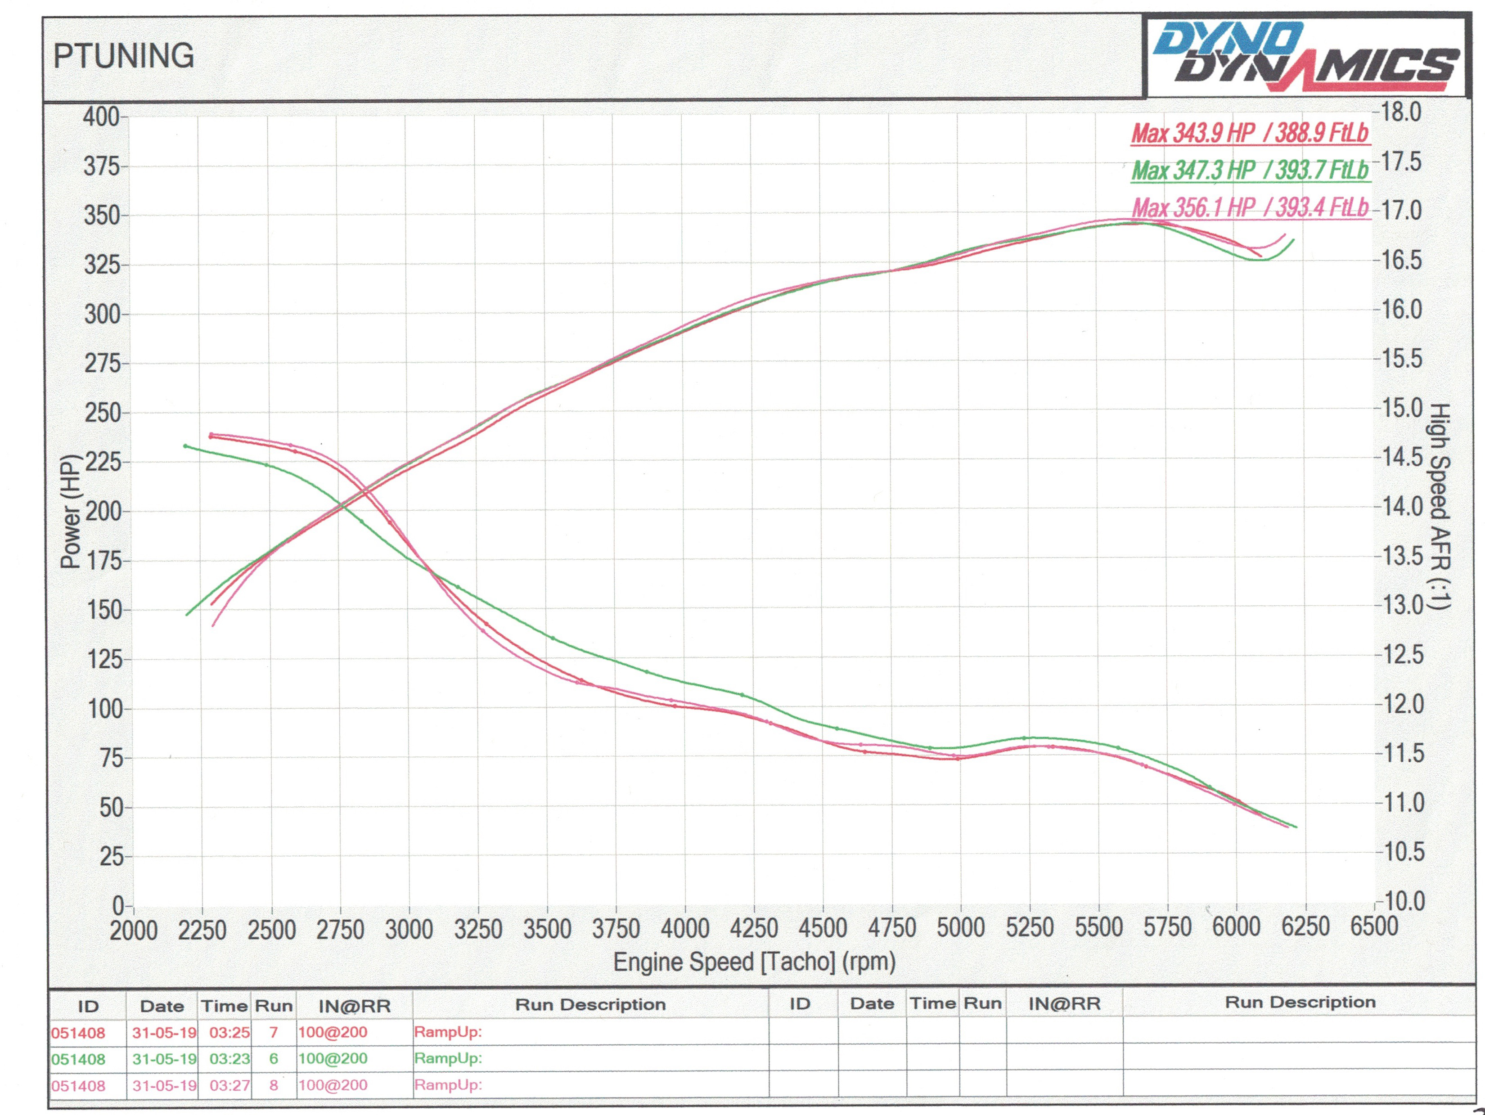Click the 100@200 cell in run 7 row
Viewport: 1485px width, 1115px height.
[333, 1032]
